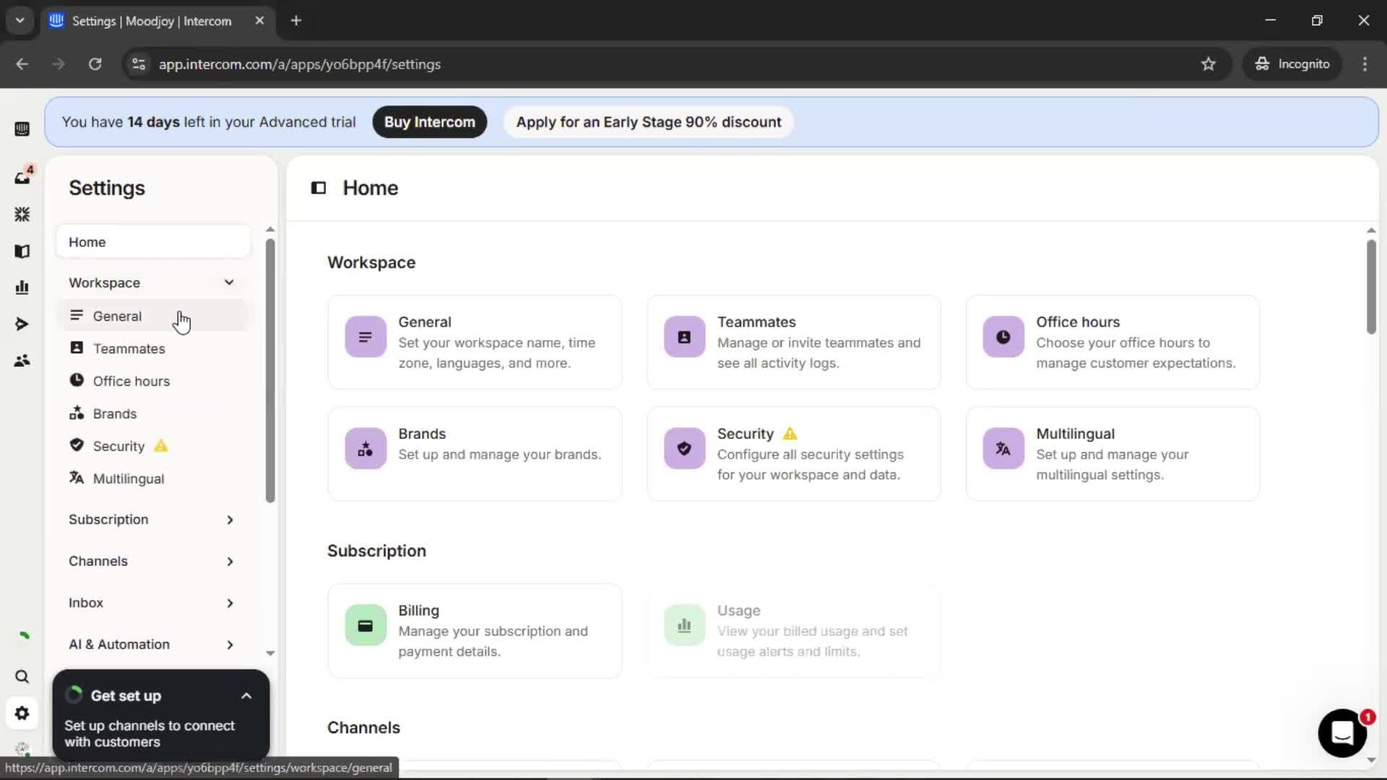Click the site information icon in address bar
This screenshot has height=780, width=1387.
click(139, 64)
